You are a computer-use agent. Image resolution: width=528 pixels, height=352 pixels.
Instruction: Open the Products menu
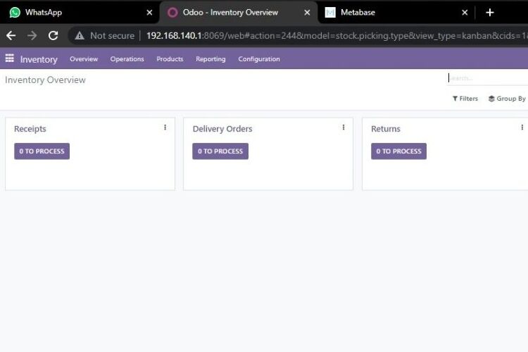[x=170, y=59]
